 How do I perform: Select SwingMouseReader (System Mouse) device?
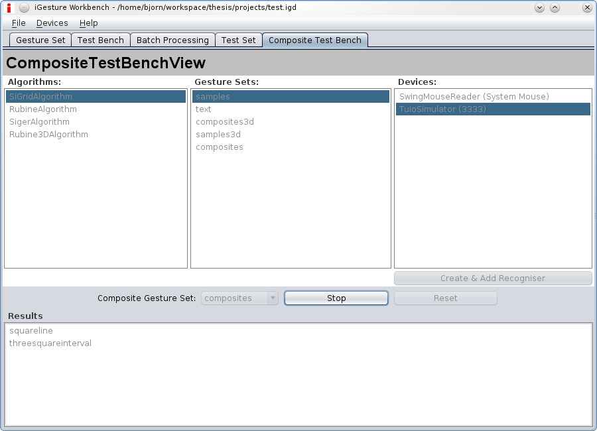(x=474, y=97)
